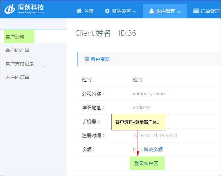This screenshot has width=221, height=176.
Task: Click the 0.00 balance value
Action: click(x=137, y=149)
